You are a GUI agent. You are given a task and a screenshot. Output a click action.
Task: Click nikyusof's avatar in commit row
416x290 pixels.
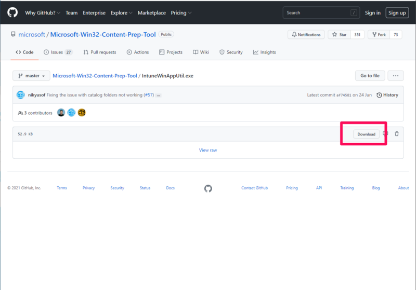pos(21,95)
